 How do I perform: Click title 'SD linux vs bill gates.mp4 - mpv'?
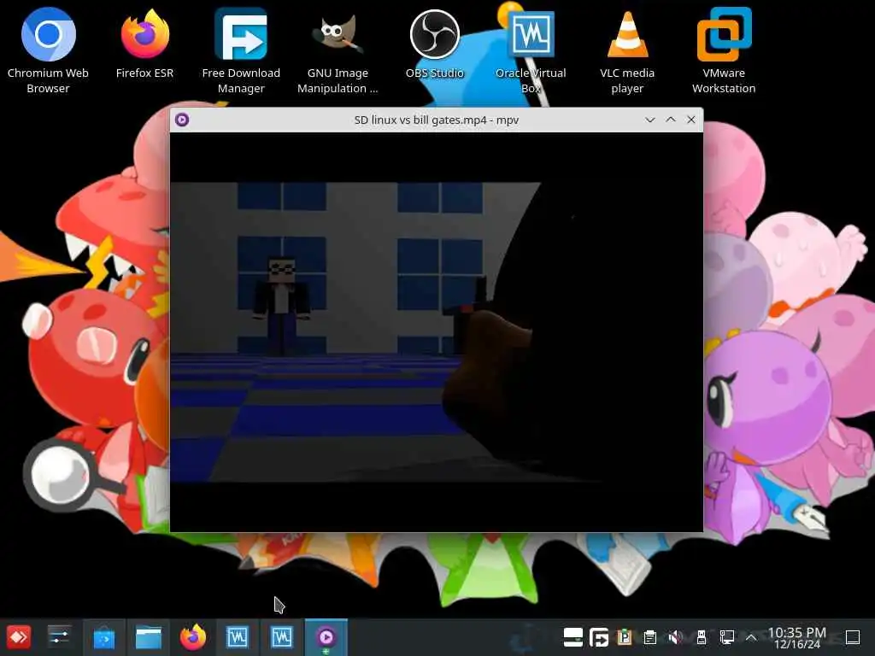(x=437, y=120)
